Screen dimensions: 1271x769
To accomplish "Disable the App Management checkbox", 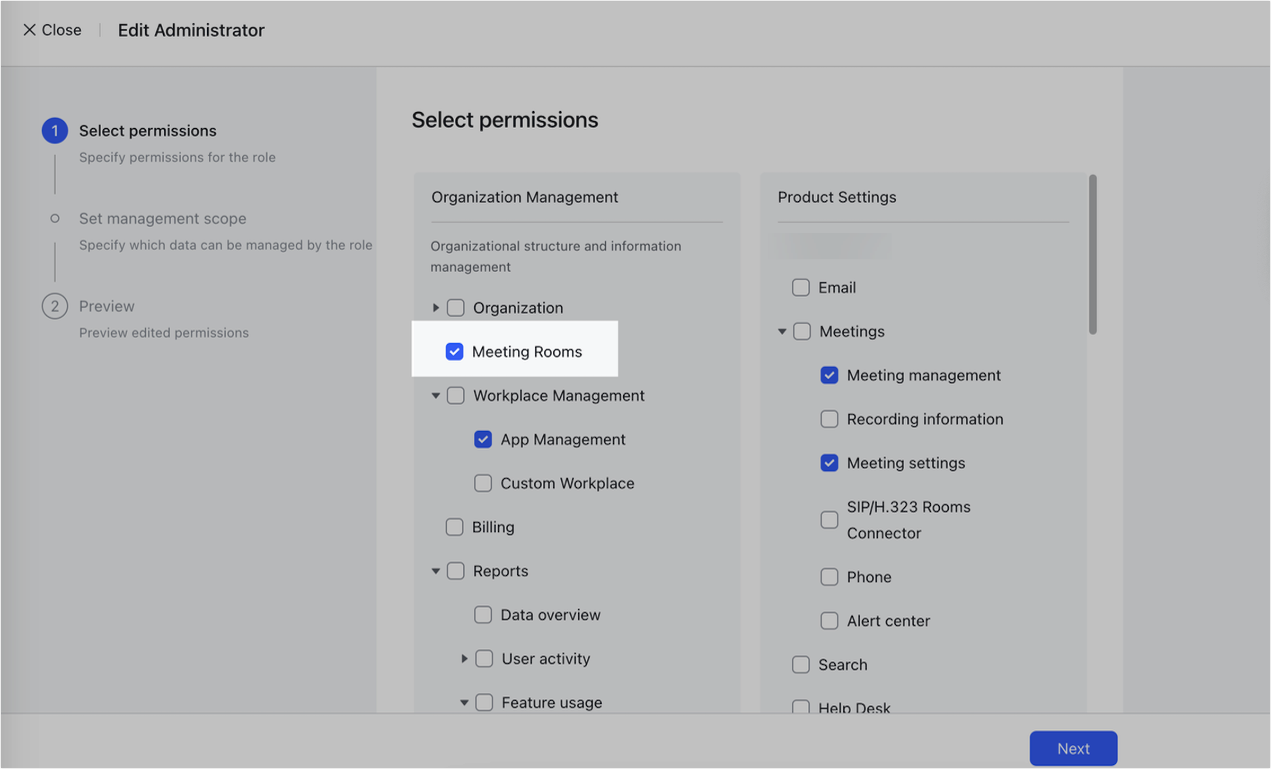I will 482,439.
